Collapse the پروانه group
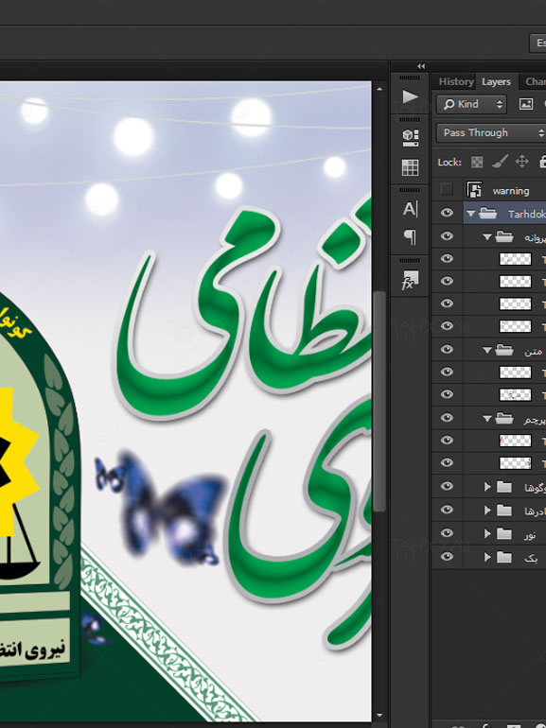Viewport: 546px width, 728px height. pos(487,237)
